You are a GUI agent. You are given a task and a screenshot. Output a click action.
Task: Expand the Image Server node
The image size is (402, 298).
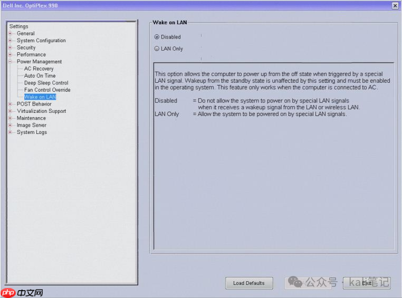pyautogui.click(x=10, y=126)
